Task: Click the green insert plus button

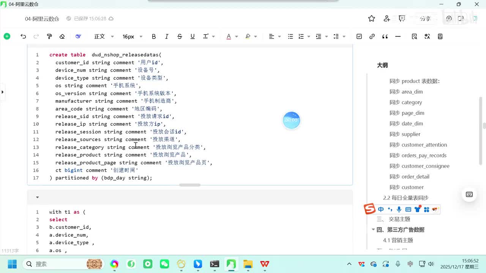Action: [x=7, y=36]
